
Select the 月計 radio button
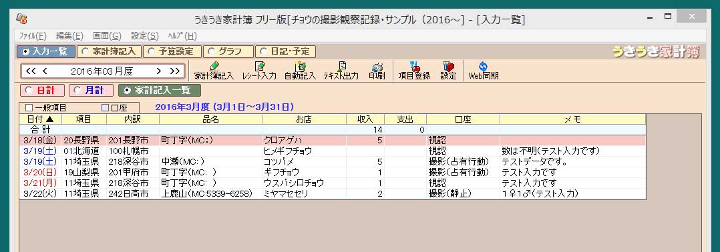click(91, 90)
